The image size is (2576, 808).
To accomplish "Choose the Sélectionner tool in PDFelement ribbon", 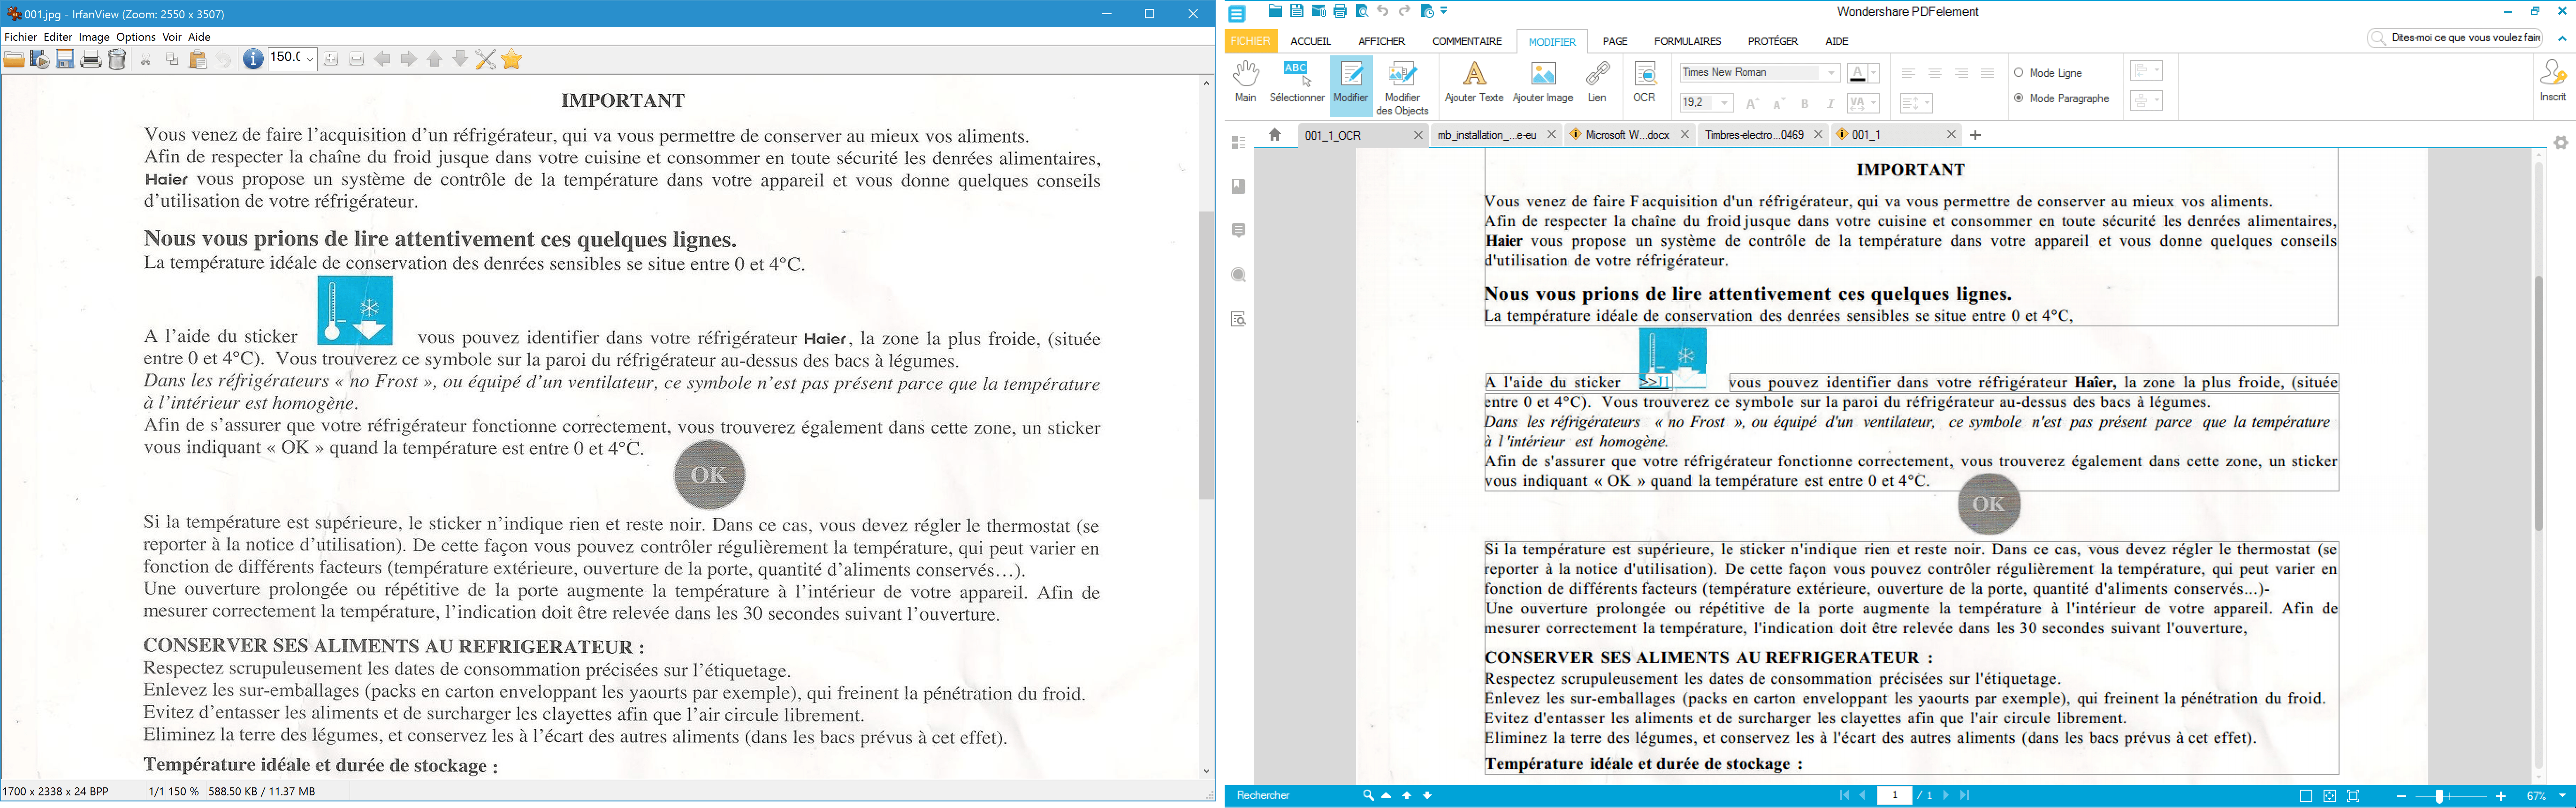I will [x=1297, y=81].
